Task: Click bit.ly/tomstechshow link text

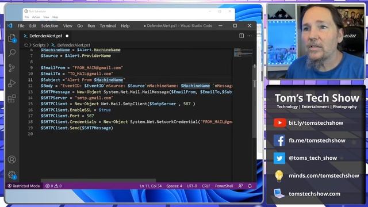Action: coord(316,122)
